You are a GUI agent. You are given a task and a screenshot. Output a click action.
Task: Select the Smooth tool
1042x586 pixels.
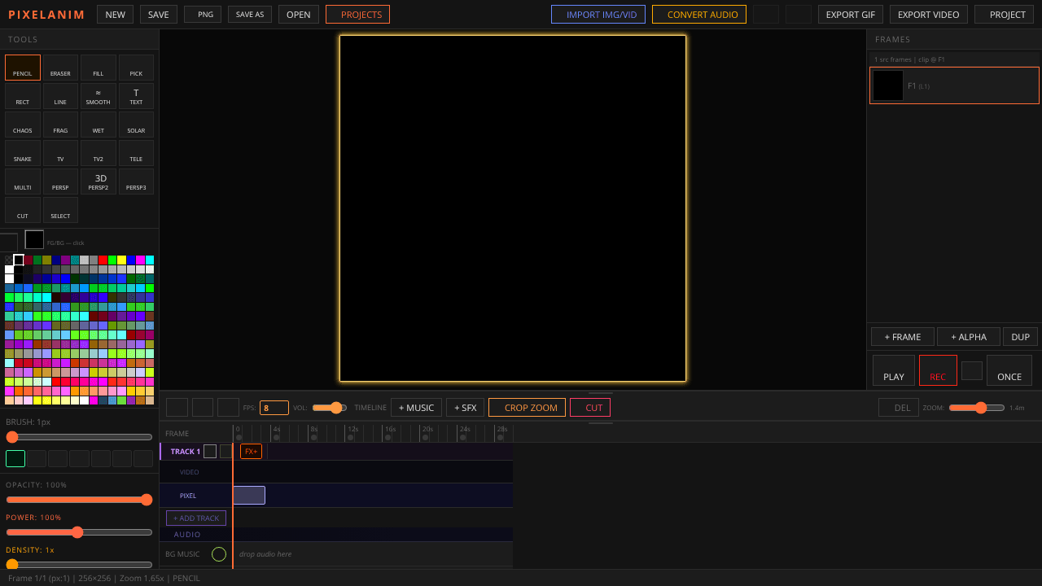(x=99, y=96)
